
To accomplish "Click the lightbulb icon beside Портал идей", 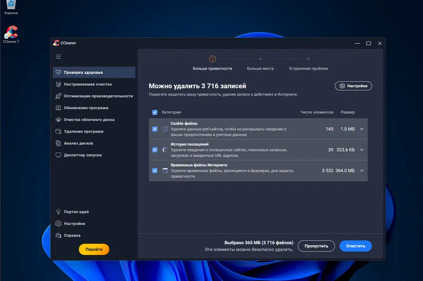I will coord(58,212).
